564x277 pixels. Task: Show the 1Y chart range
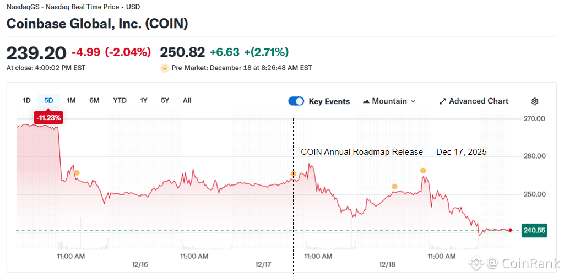coord(143,100)
